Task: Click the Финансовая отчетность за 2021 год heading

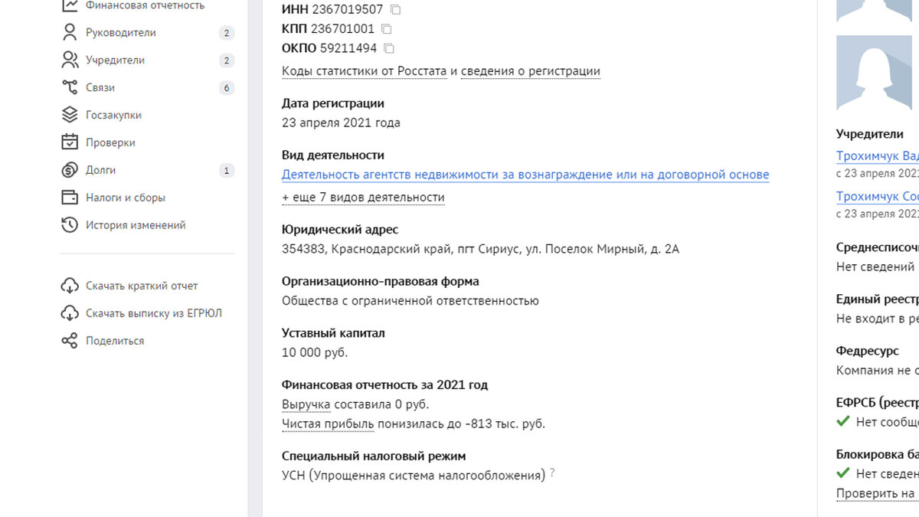Action: (384, 385)
